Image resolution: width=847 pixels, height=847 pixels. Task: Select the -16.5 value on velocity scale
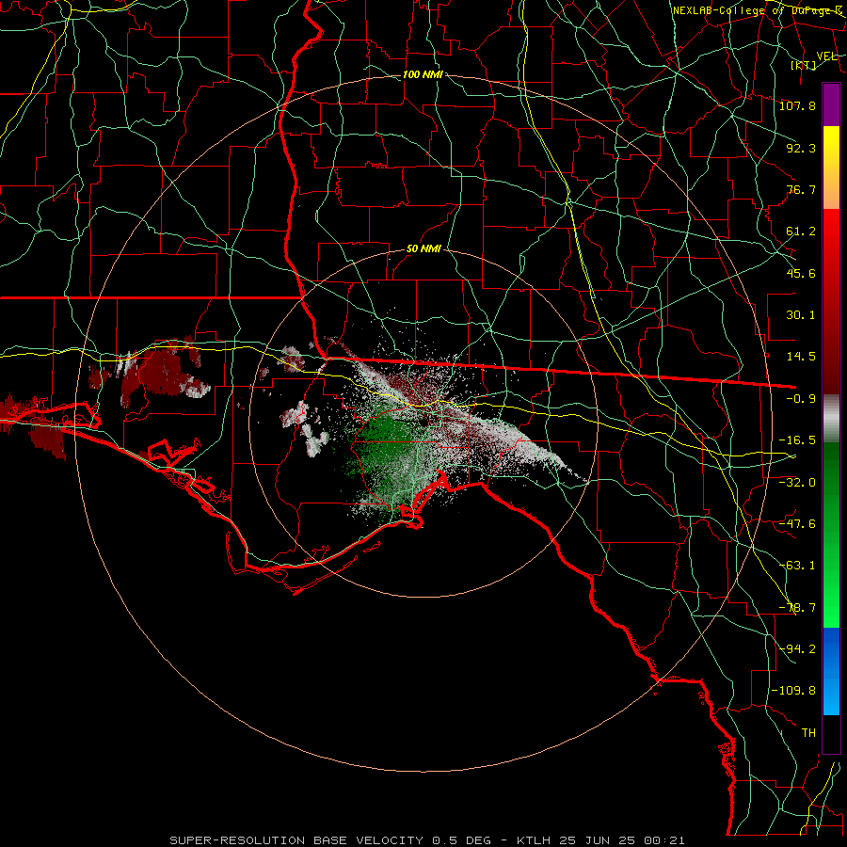click(797, 440)
